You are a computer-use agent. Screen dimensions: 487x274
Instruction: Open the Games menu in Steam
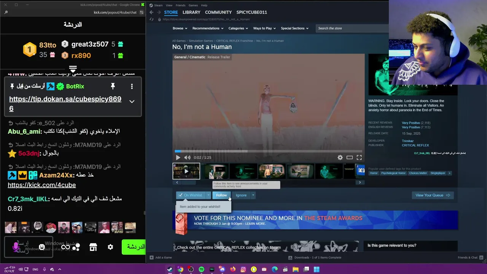(x=193, y=5)
